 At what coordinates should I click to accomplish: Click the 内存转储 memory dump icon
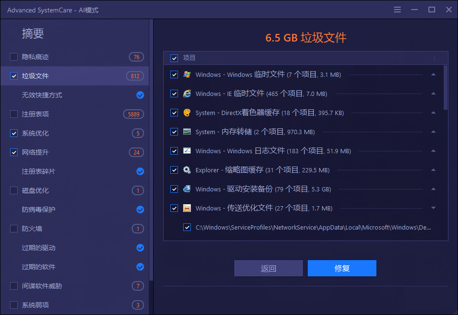[187, 132]
